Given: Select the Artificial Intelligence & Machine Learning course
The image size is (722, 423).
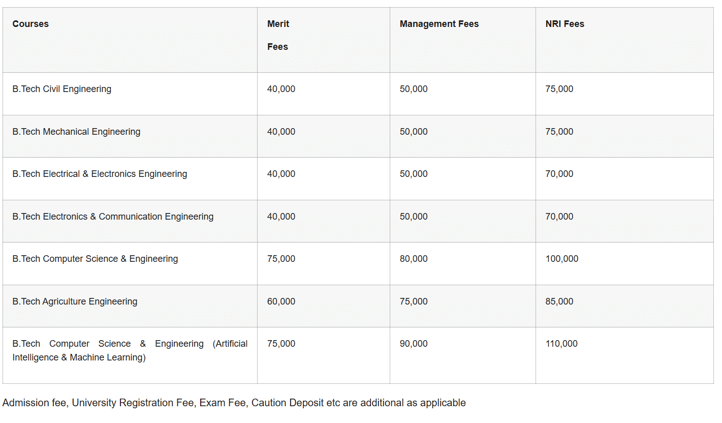Looking at the screenshot, I should pyautogui.click(x=130, y=350).
